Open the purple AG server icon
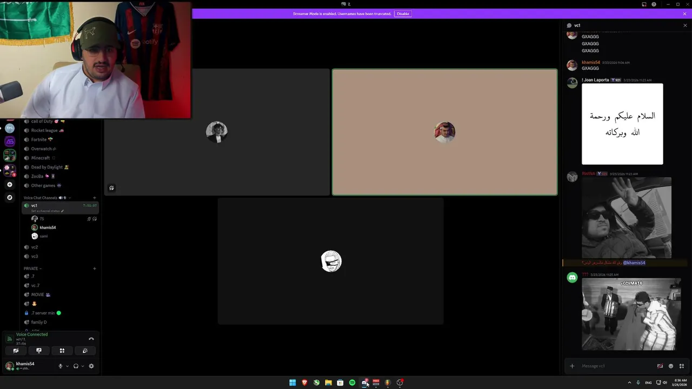This screenshot has height=389, width=692. click(9, 142)
